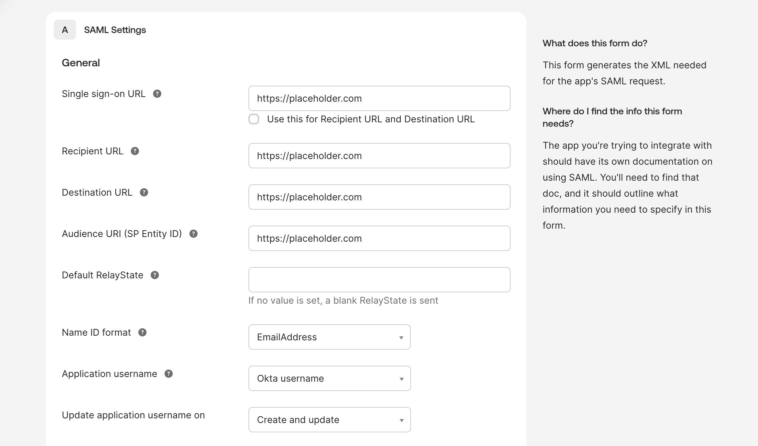Click the 'Audience URI (SP Entity ID)' label
Screen dimensions: 758x446
[122, 234]
